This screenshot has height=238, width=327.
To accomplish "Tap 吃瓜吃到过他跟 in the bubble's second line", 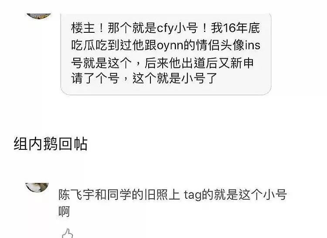I will [114, 45].
